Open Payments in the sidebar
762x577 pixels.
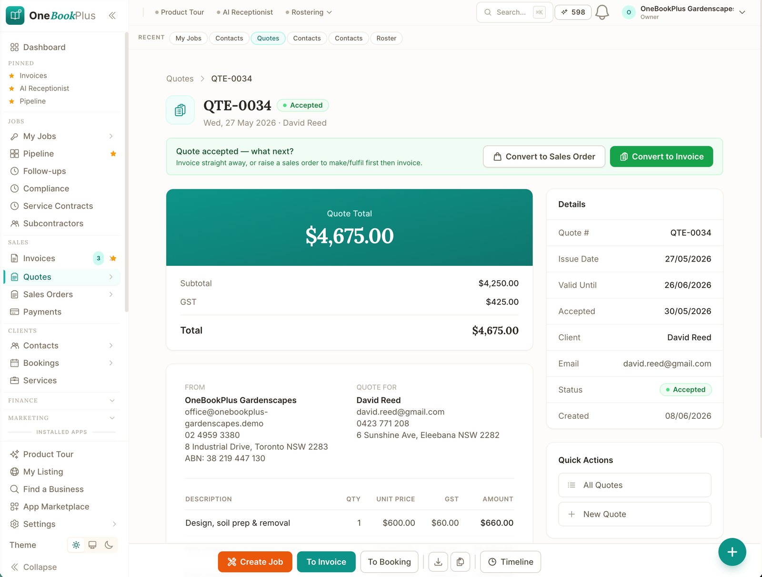(x=42, y=312)
